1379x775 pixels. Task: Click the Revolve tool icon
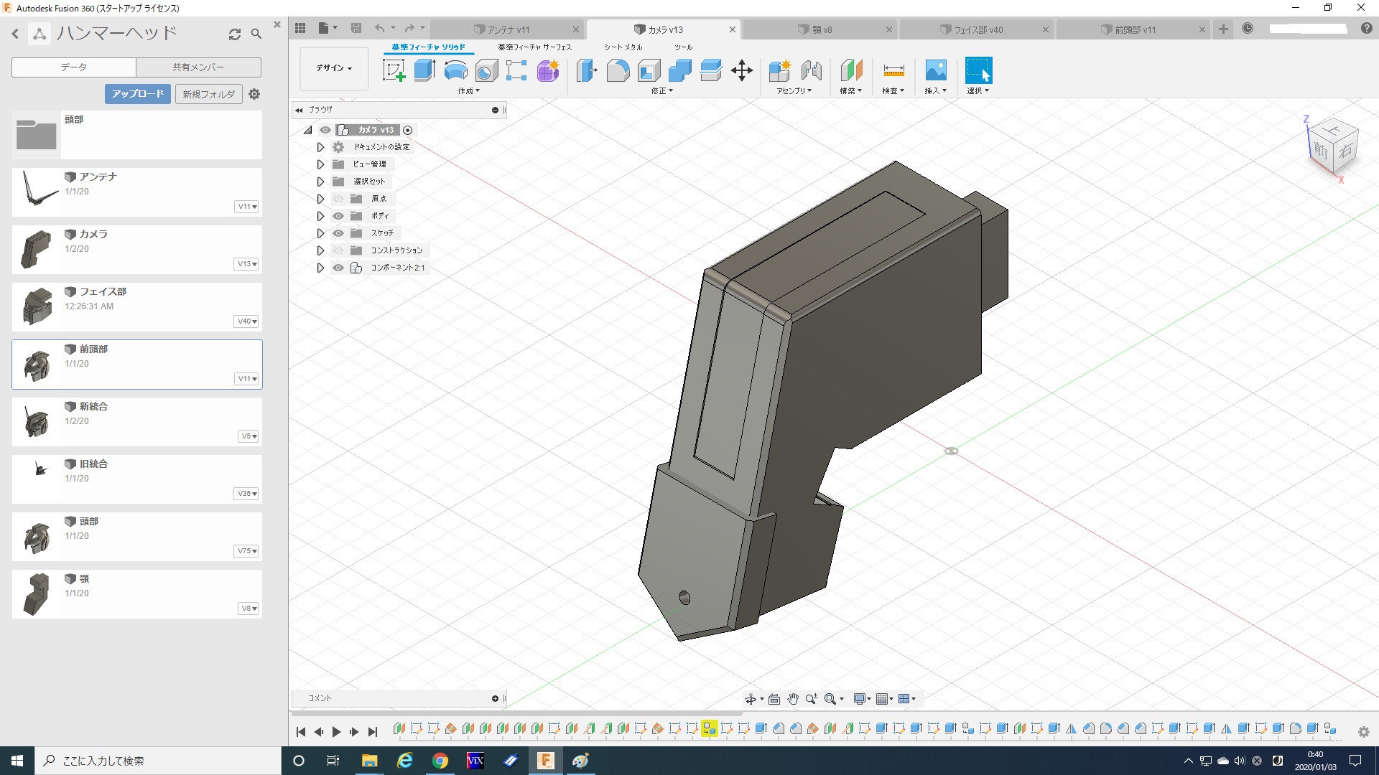coord(455,70)
